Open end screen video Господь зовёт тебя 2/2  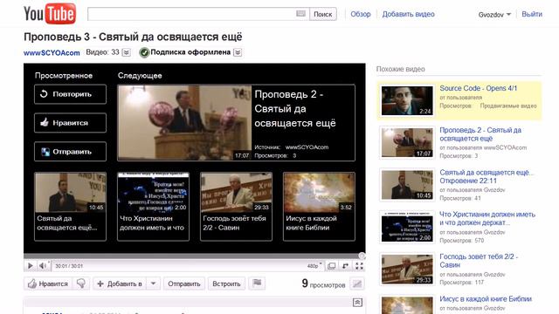236,207
